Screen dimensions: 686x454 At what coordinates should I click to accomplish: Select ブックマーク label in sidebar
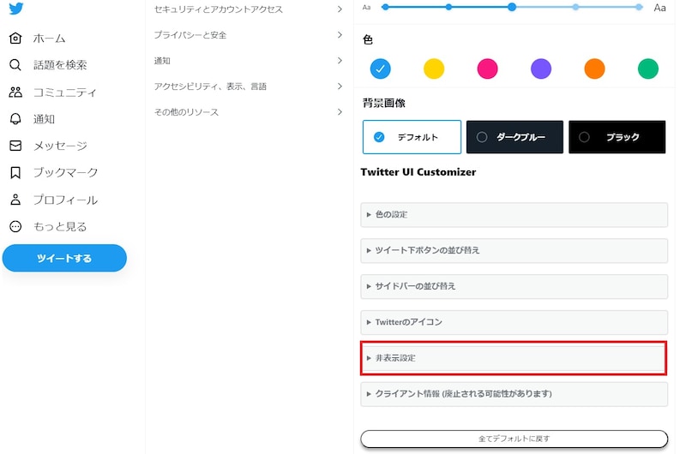click(65, 172)
